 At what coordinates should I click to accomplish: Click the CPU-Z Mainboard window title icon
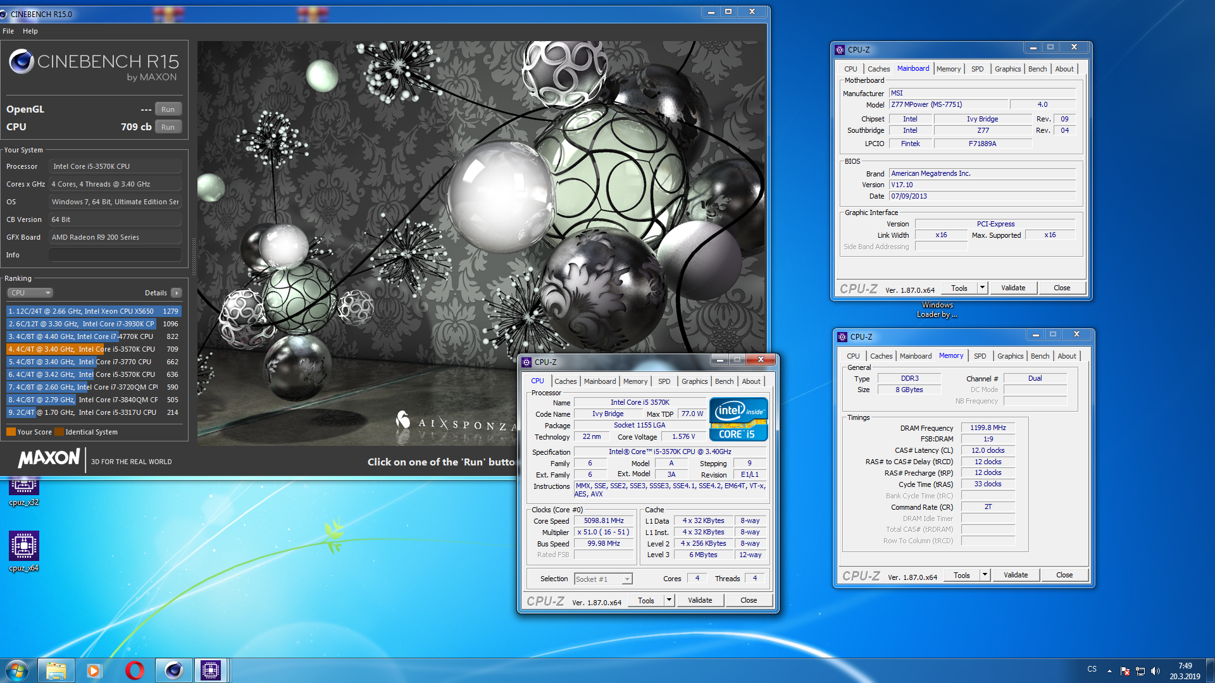840,50
